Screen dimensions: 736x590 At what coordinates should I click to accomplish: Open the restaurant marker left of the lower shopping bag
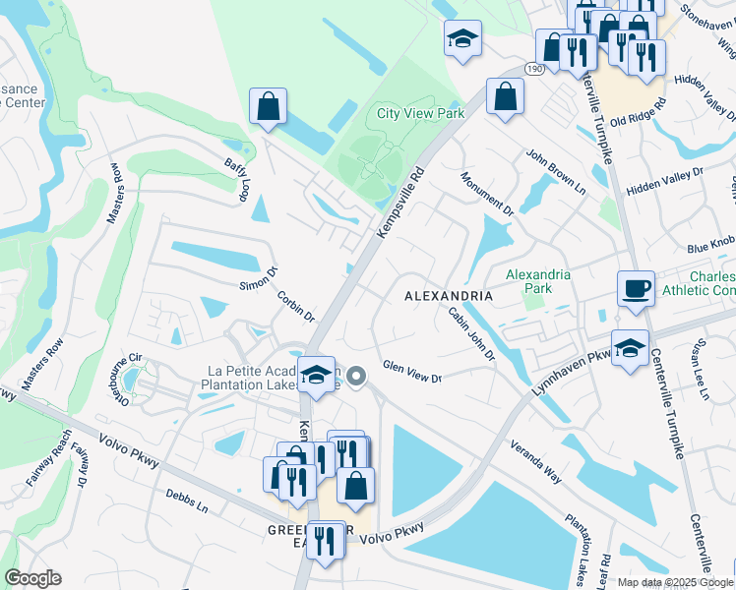click(297, 485)
